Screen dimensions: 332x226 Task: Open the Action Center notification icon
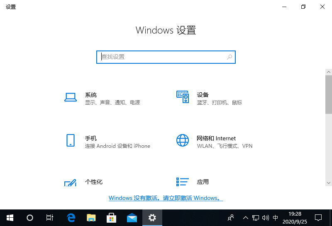point(318,218)
